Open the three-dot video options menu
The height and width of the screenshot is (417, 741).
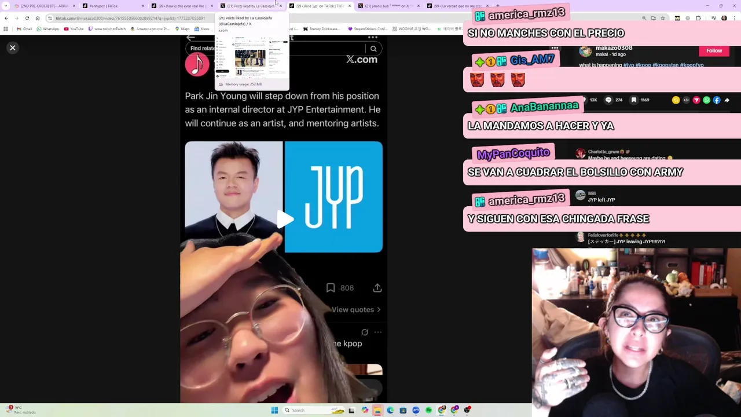click(x=555, y=48)
